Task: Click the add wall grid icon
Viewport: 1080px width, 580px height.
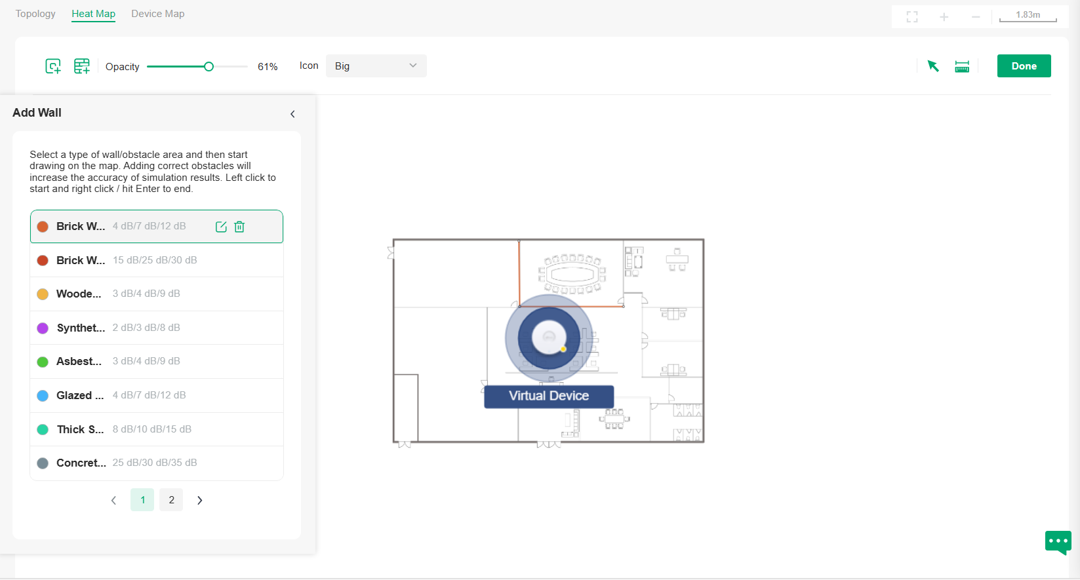Action: click(x=82, y=66)
